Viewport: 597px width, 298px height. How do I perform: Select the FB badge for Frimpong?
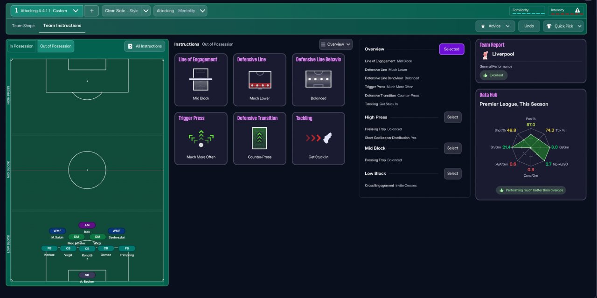126,249
